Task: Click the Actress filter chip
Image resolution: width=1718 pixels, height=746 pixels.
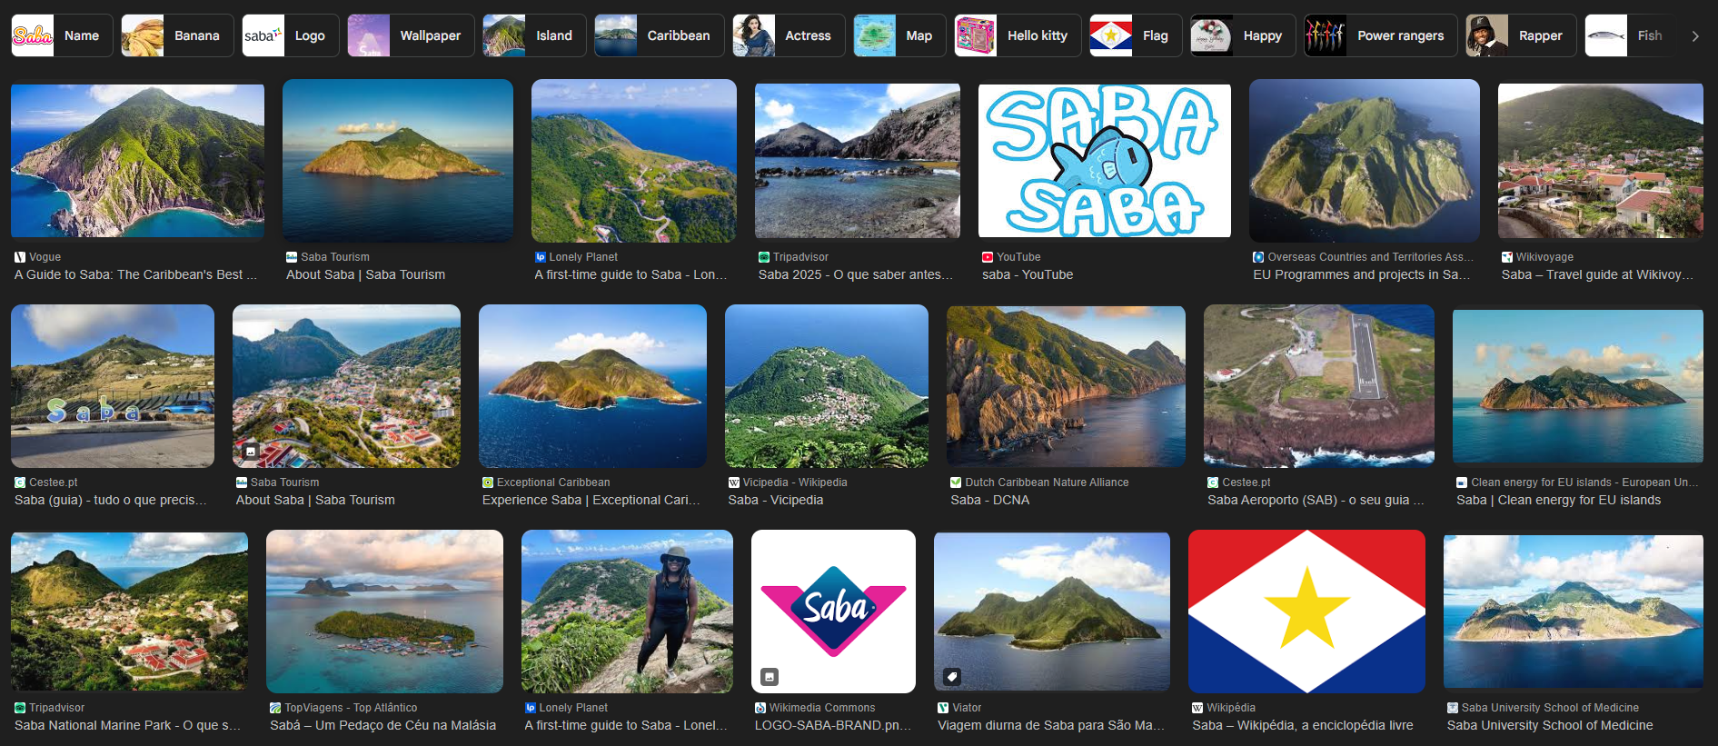Action: click(x=789, y=35)
